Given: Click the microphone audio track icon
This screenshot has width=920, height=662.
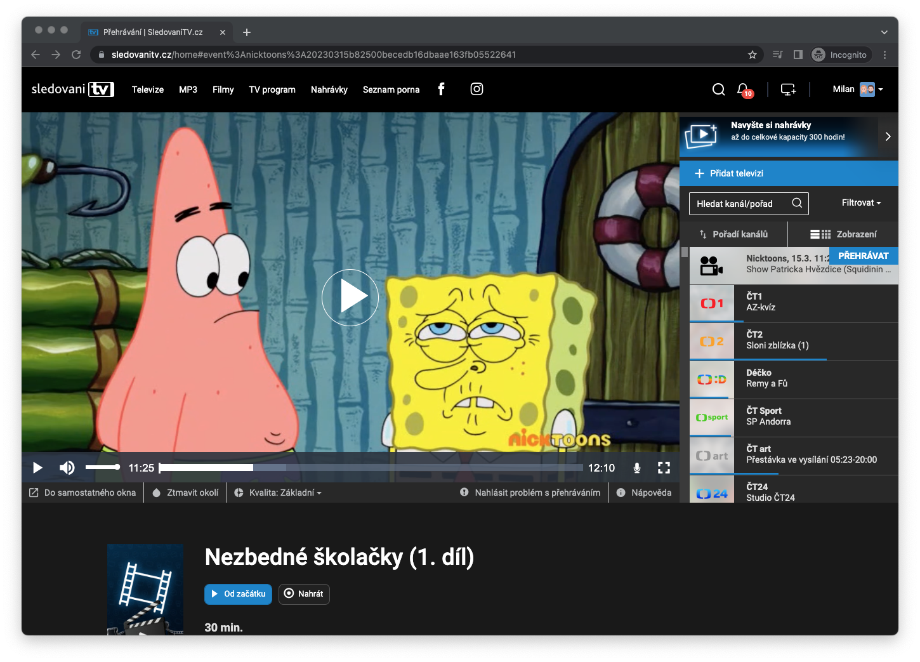Looking at the screenshot, I should (x=636, y=468).
